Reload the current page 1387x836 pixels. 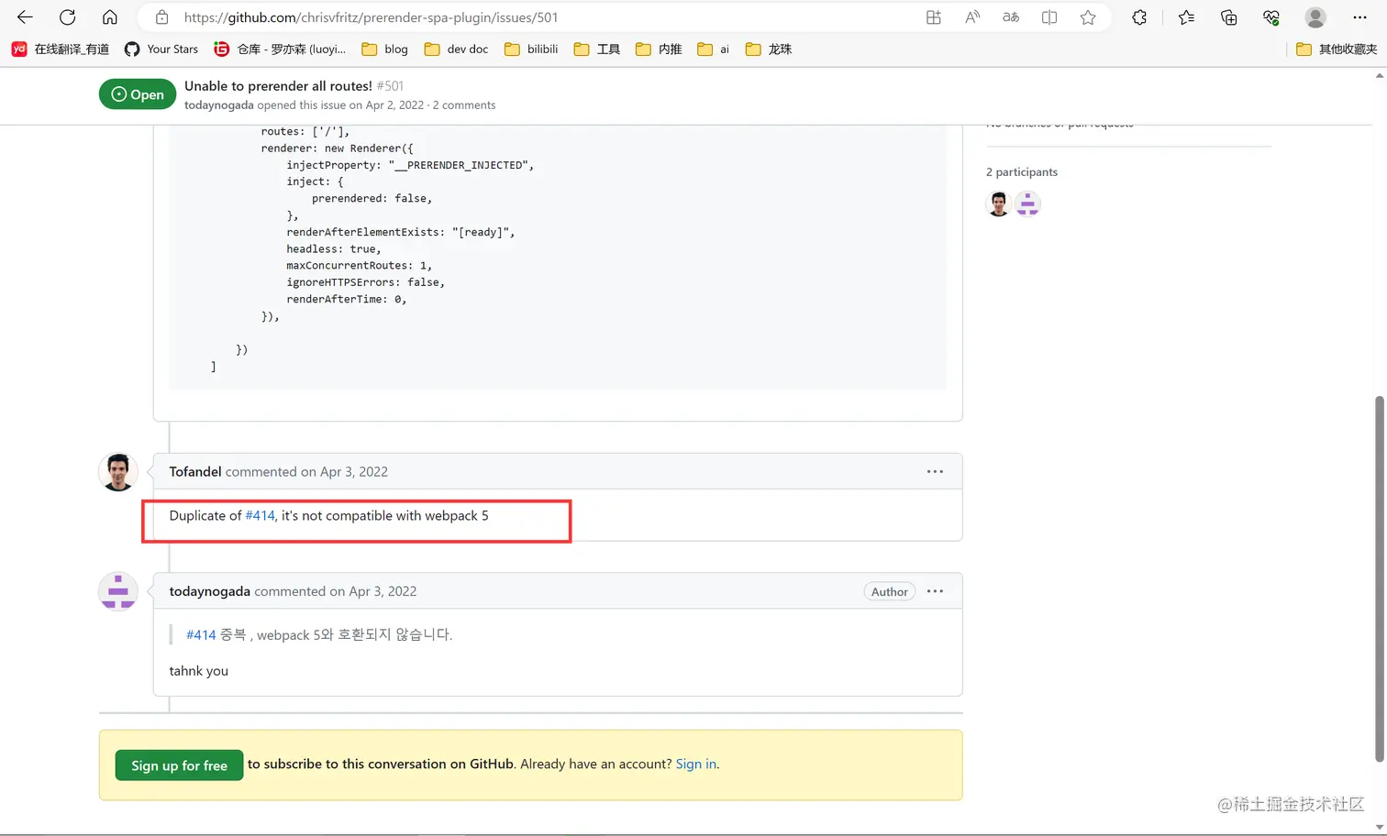67,17
